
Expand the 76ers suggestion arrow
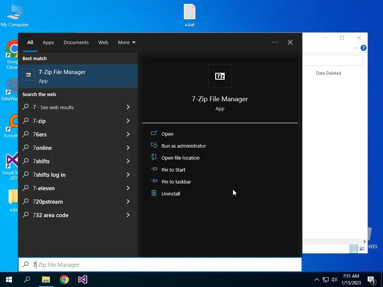128,134
